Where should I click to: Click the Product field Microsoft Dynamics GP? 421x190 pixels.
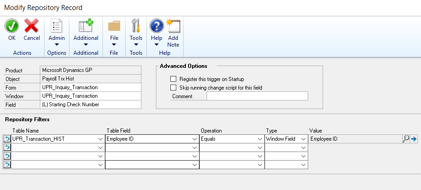91,70
